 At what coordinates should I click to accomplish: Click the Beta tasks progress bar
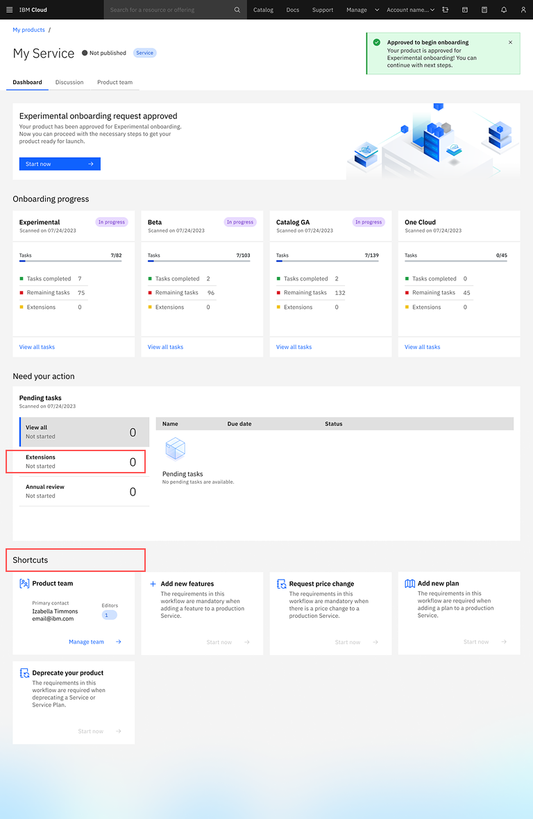click(199, 261)
